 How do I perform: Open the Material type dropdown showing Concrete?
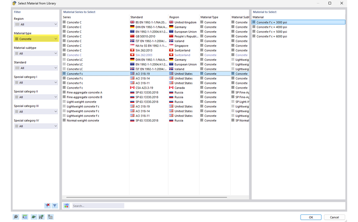point(36,39)
